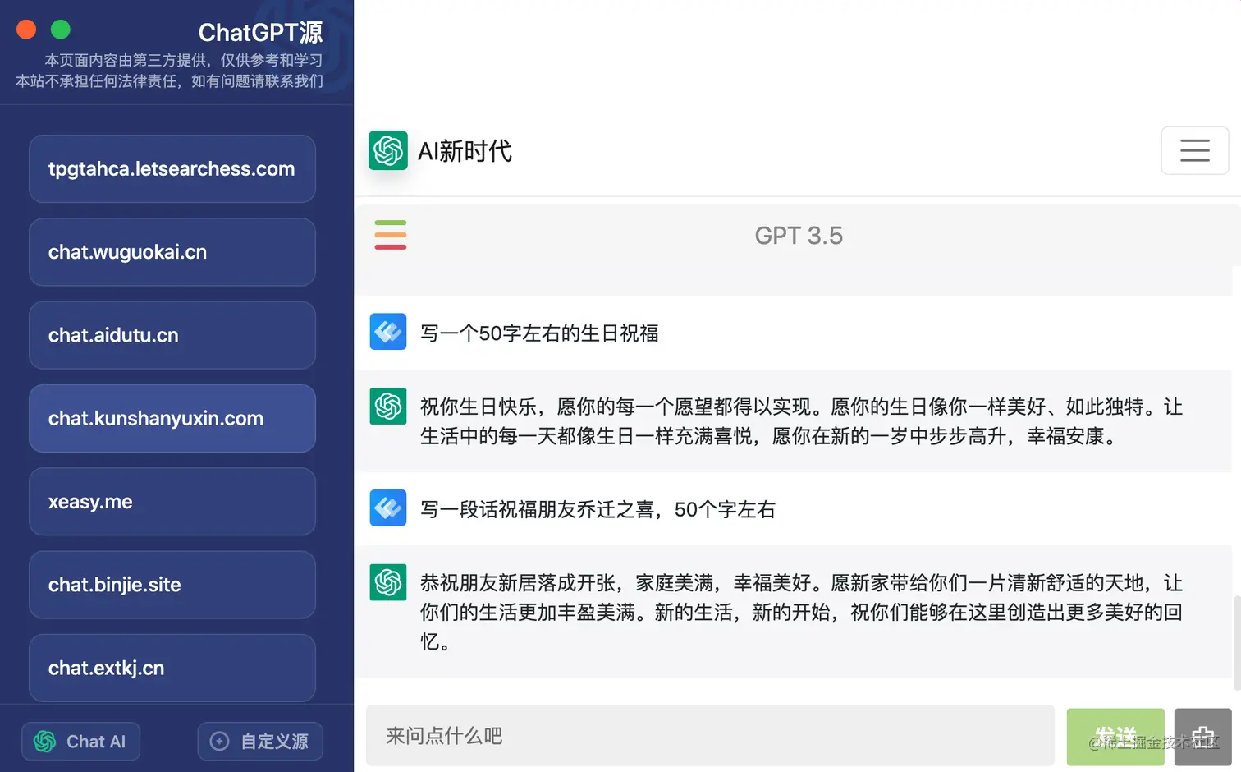
Task: Click the ChatGPT avatar beside 恭祝朋友新居落成 reply
Action: pyautogui.click(x=388, y=582)
